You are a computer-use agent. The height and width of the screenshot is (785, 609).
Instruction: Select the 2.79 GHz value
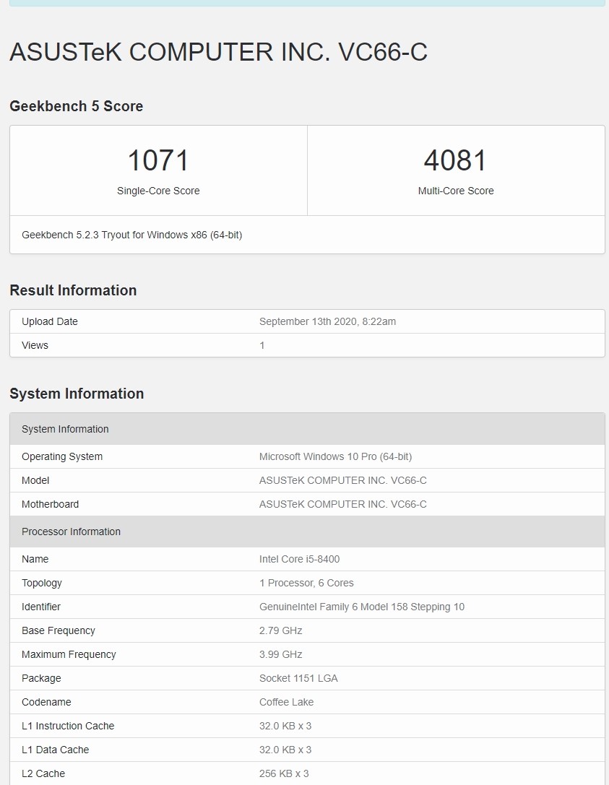point(281,630)
